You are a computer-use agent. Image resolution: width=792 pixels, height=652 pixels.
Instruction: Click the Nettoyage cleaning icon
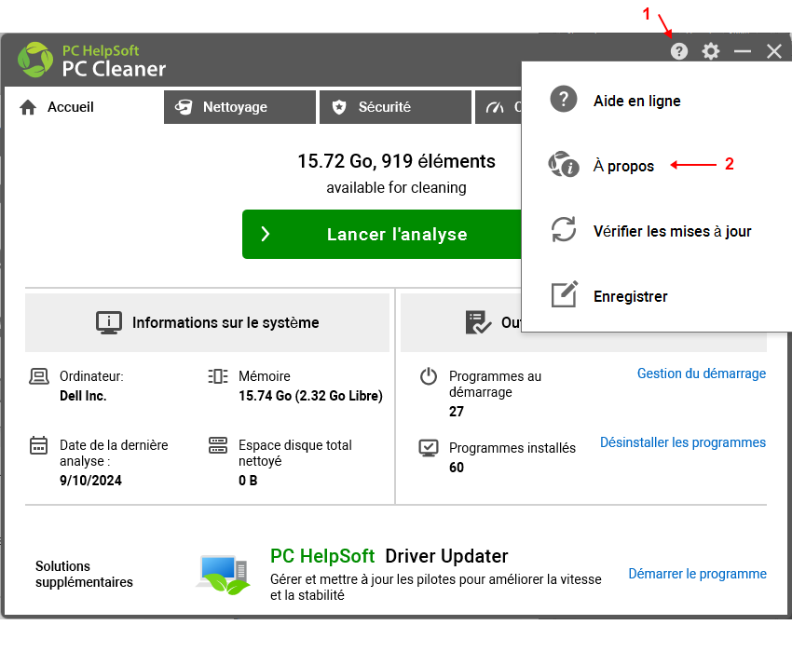click(x=184, y=107)
